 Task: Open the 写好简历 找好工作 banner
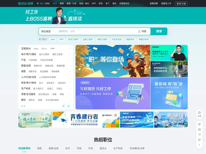tap(113, 93)
